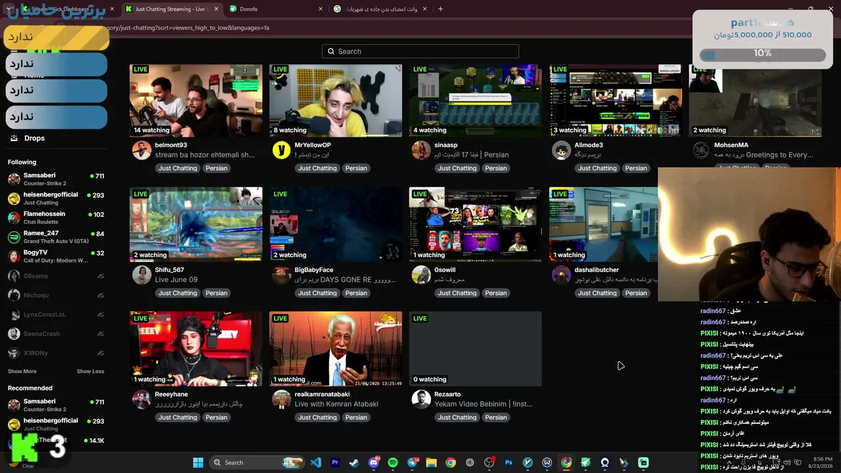Open realkamranatabaki's channel avatar
The image size is (841, 473).
pos(281,399)
